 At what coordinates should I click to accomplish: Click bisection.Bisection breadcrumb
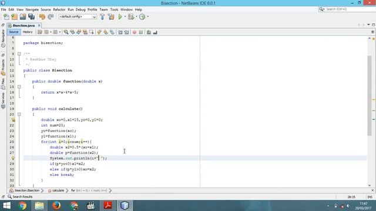click(x=27, y=190)
